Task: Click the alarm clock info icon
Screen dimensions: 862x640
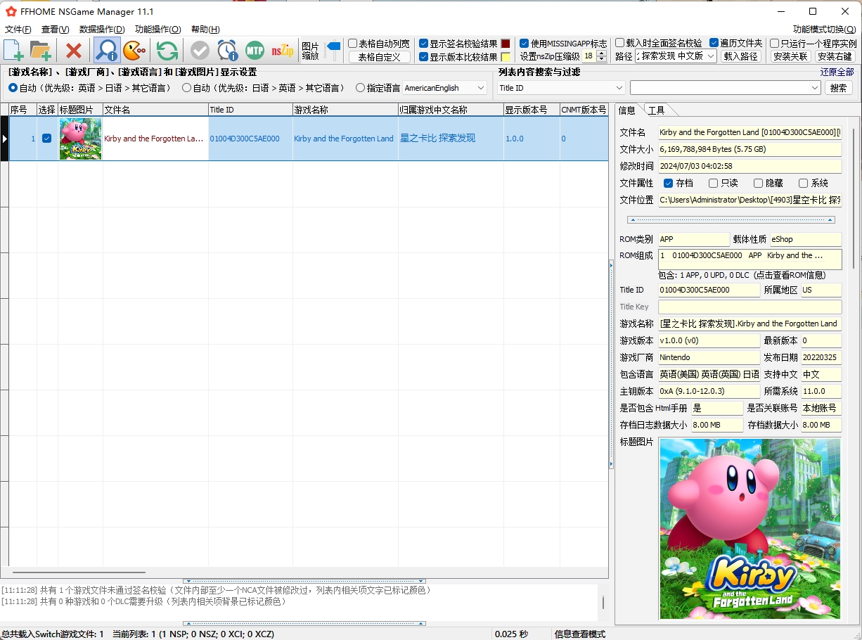Action: (x=227, y=51)
